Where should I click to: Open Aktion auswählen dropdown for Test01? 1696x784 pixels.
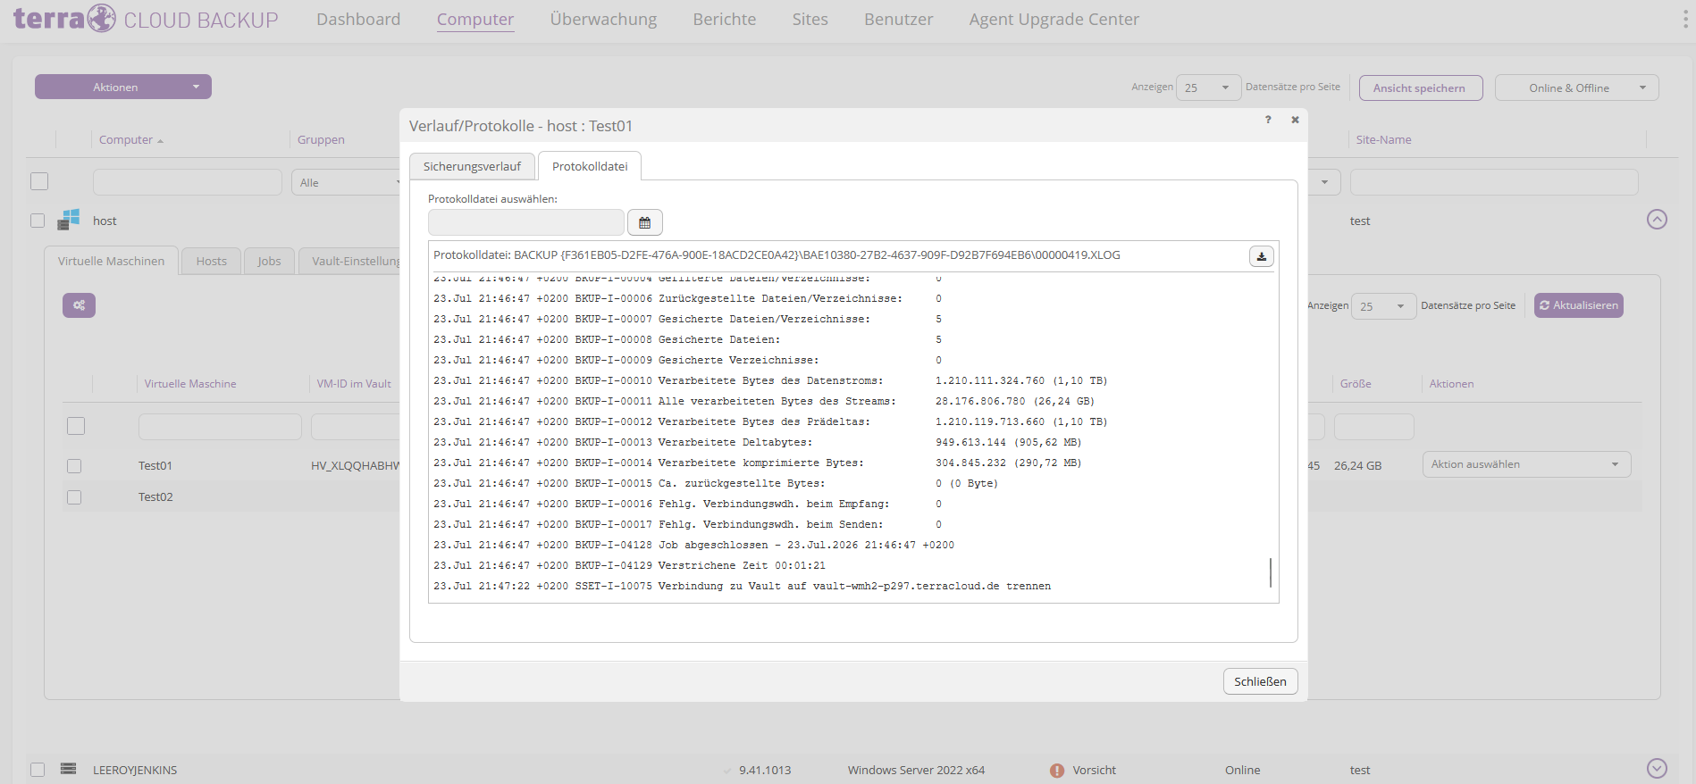point(1526,464)
